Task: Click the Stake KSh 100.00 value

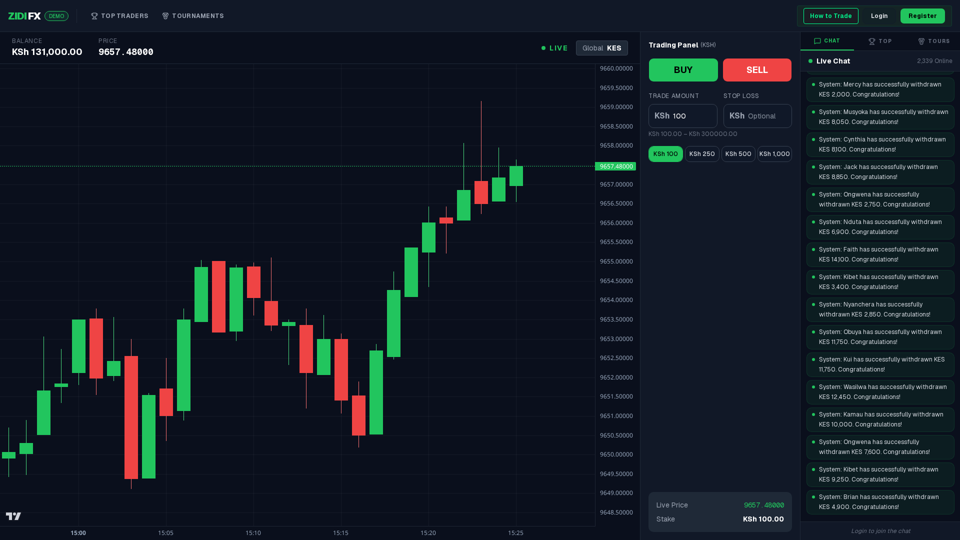Action: click(763, 519)
